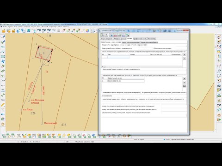
Task: Select the upper Abc text tool
Action: (x=3, y=47)
